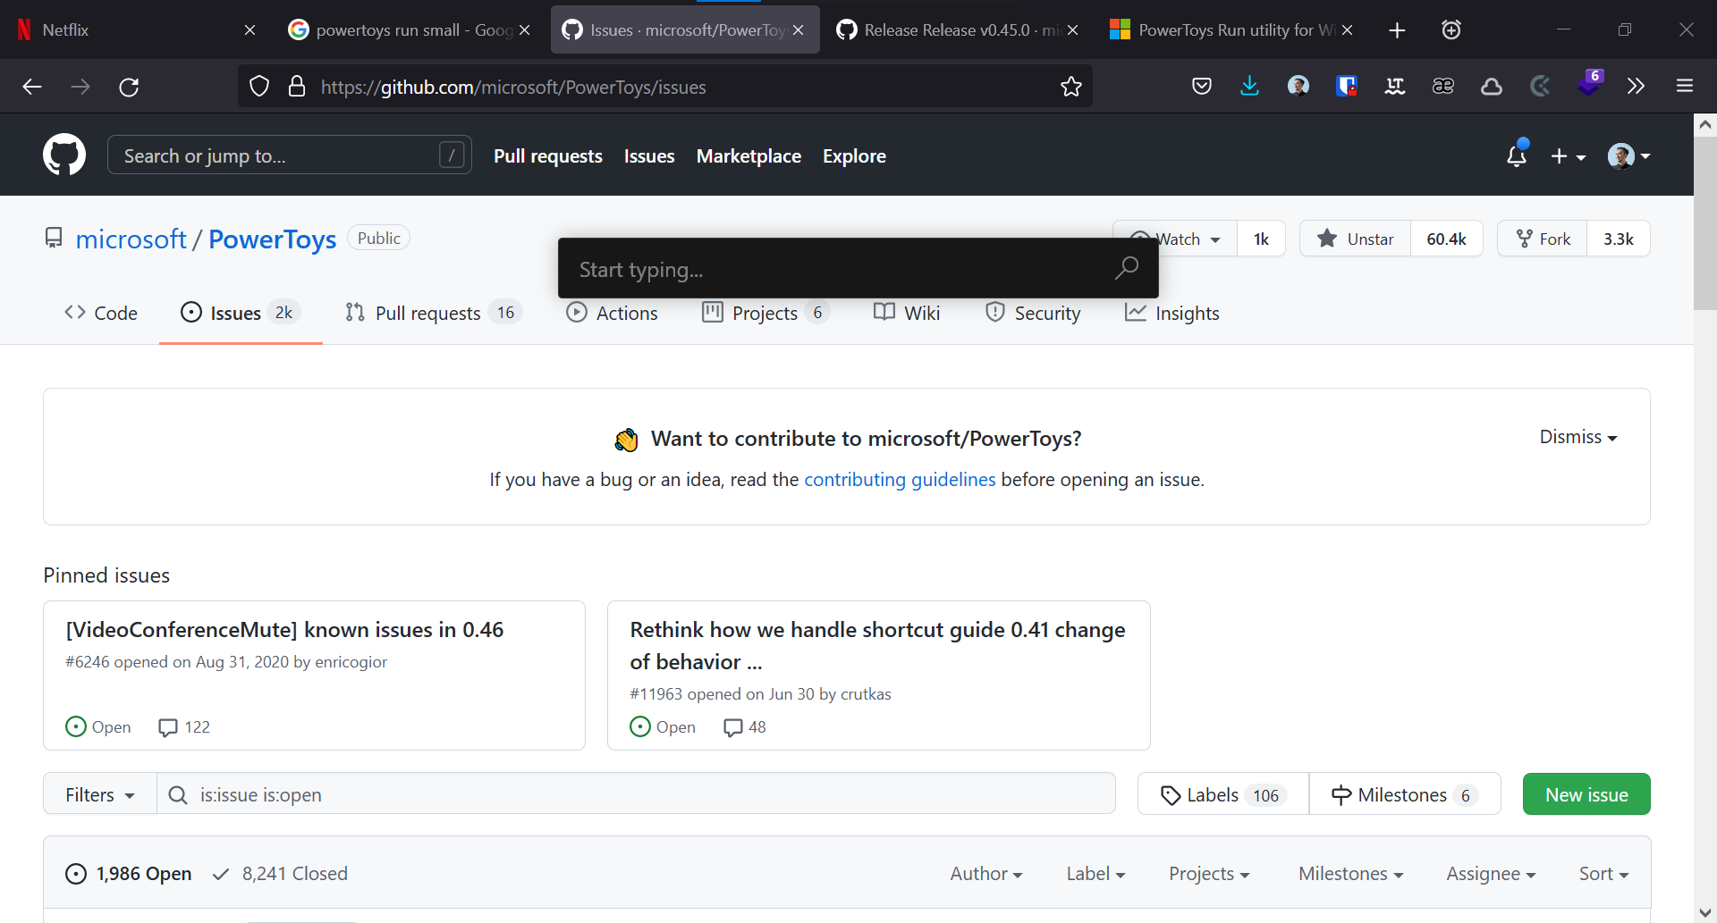Open the Sort dropdown
Image resolution: width=1717 pixels, height=923 pixels.
click(x=1603, y=874)
